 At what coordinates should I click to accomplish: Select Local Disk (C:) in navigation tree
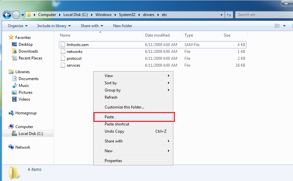[31, 134]
